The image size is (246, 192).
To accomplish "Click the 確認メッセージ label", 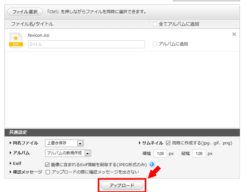I will (x=28, y=172).
